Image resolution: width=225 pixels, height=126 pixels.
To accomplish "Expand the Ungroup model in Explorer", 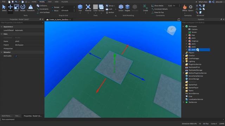I will point(186,41).
